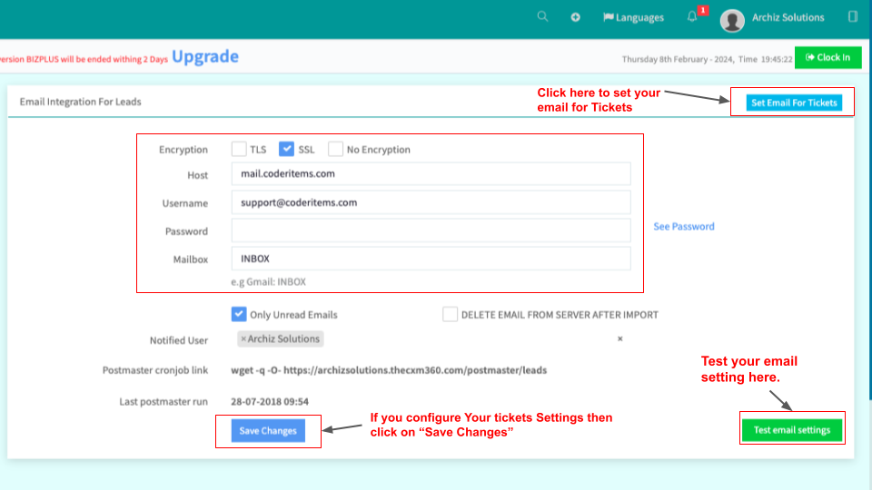
Task: Open the Languages menu
Action: pyautogui.click(x=634, y=17)
